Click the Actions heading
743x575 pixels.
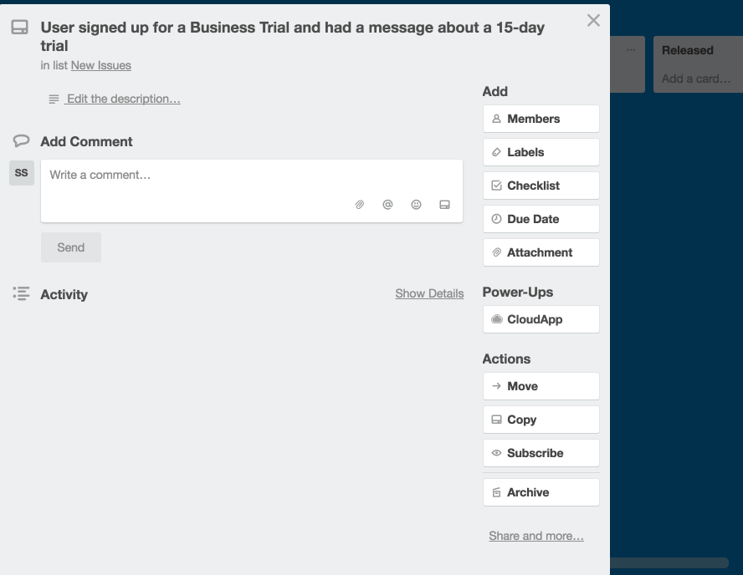click(506, 359)
